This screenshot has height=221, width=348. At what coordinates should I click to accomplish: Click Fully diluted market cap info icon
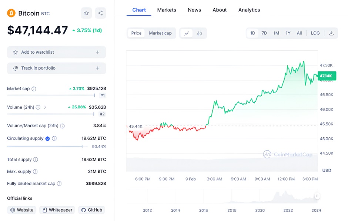59,184
